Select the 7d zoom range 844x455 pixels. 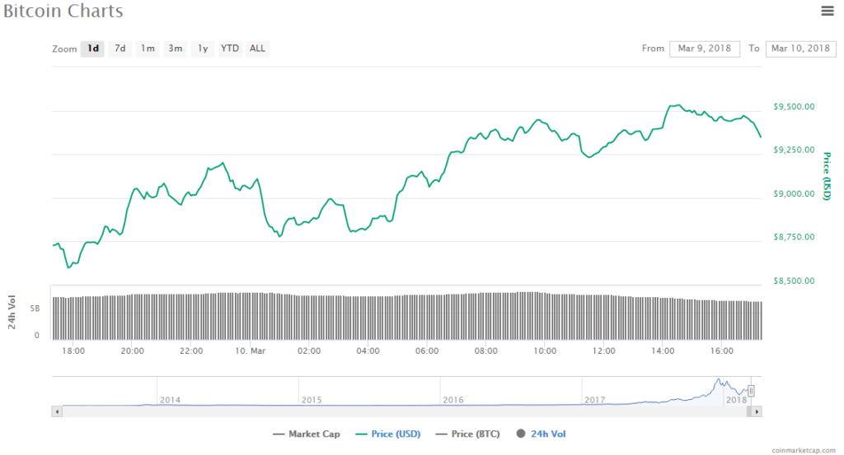(120, 49)
